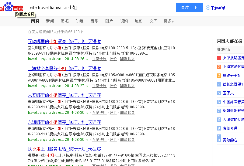
Task: Open hot search 天津智能交通
Action: point(233,119)
